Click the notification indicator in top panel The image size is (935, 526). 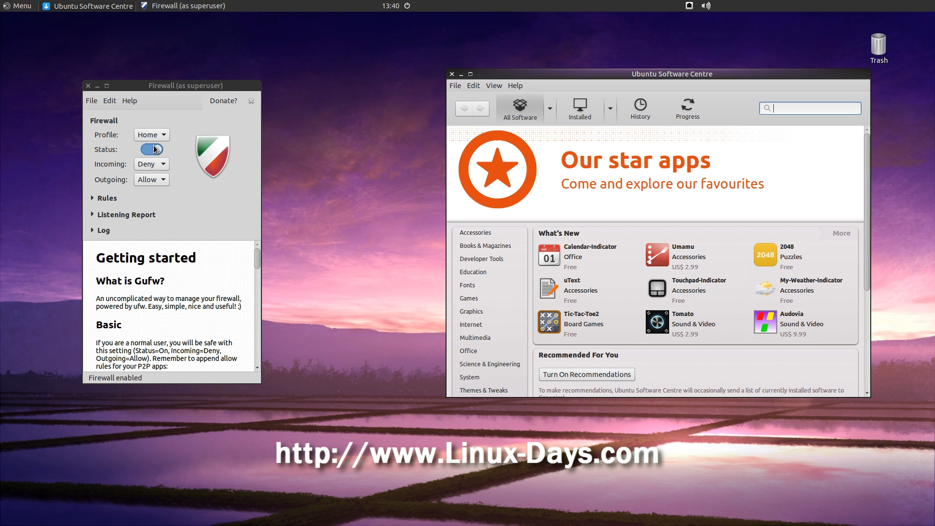point(689,6)
